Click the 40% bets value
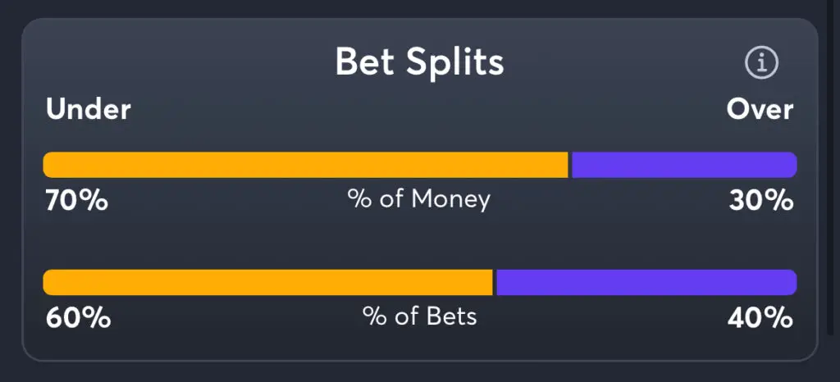840x382 pixels. tap(760, 317)
